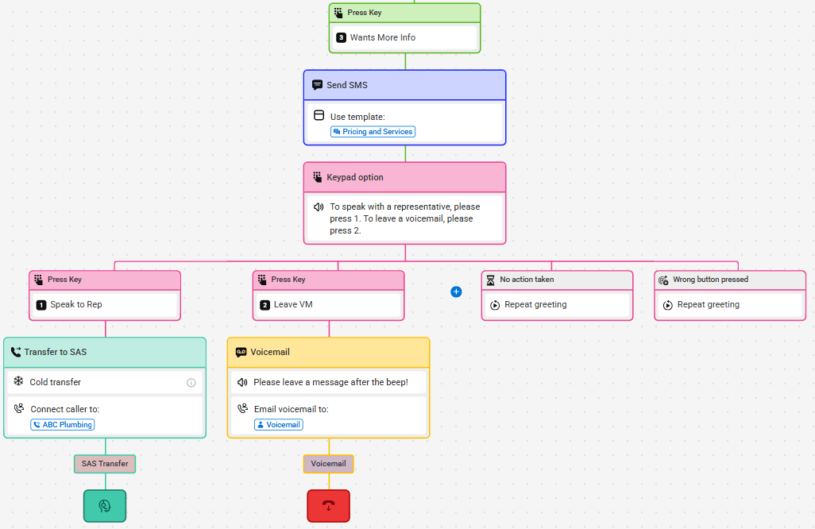Click the 'Email voicemail to:' label

pyautogui.click(x=291, y=409)
